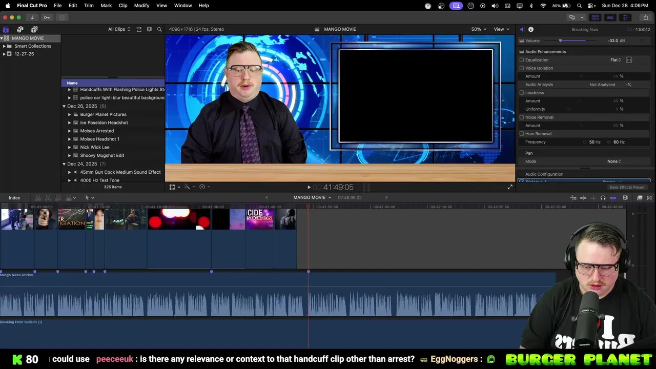Open the Info inspector icon
The height and width of the screenshot is (369, 656).
[531, 29]
